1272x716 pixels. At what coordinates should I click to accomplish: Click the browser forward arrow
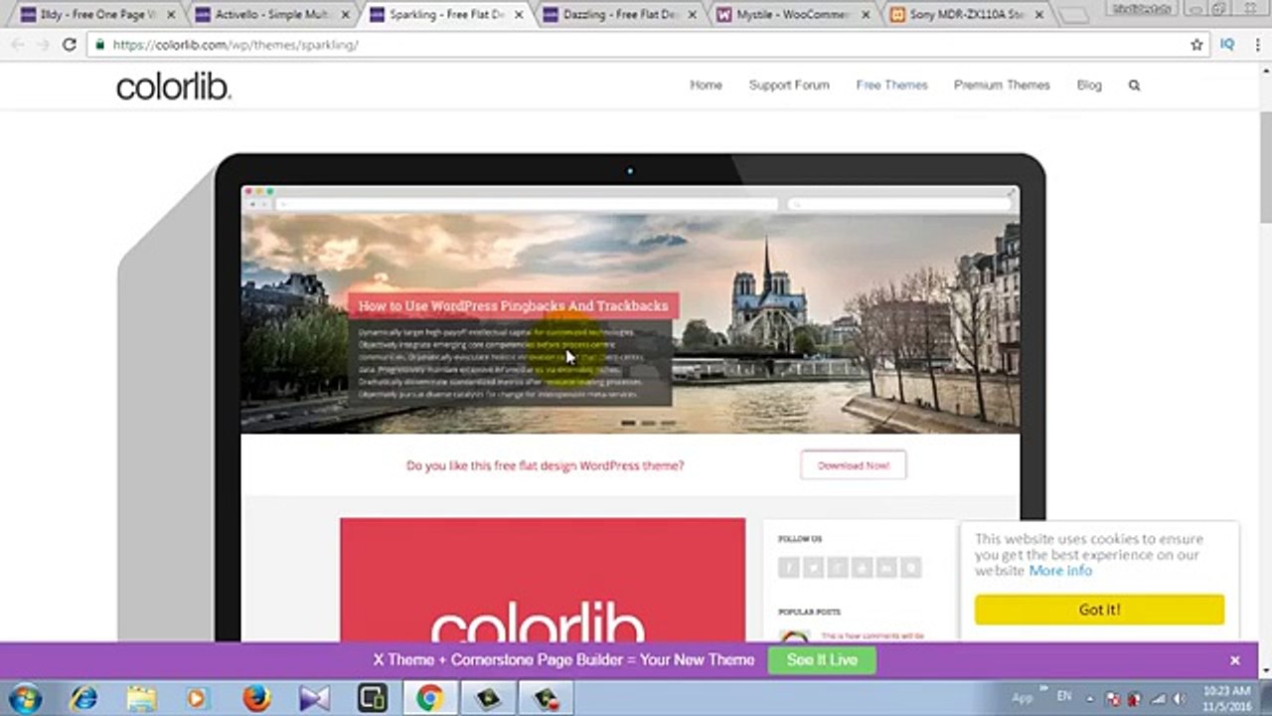tap(43, 45)
